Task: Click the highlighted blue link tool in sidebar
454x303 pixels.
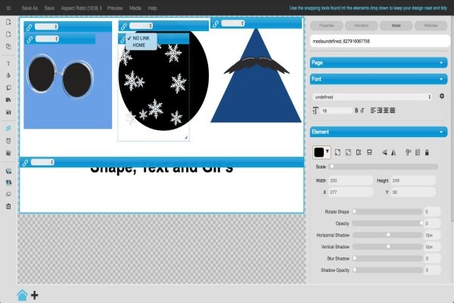Action: [x=8, y=129]
